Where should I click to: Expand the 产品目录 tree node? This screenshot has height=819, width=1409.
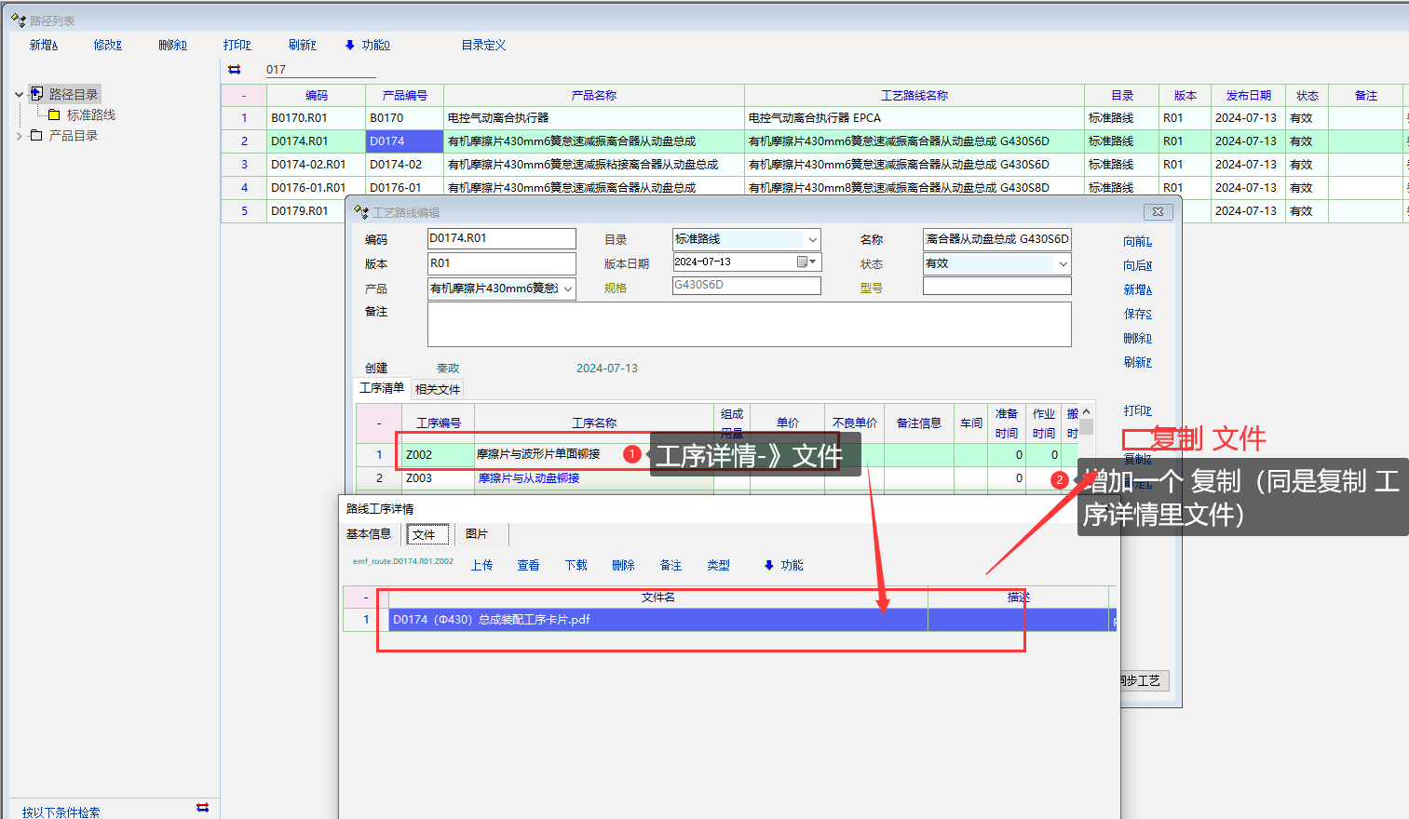click(x=19, y=136)
